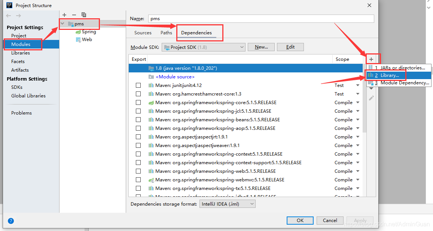The width and height of the screenshot is (433, 231).
Task: Click the Scope column header
Action: (342, 59)
